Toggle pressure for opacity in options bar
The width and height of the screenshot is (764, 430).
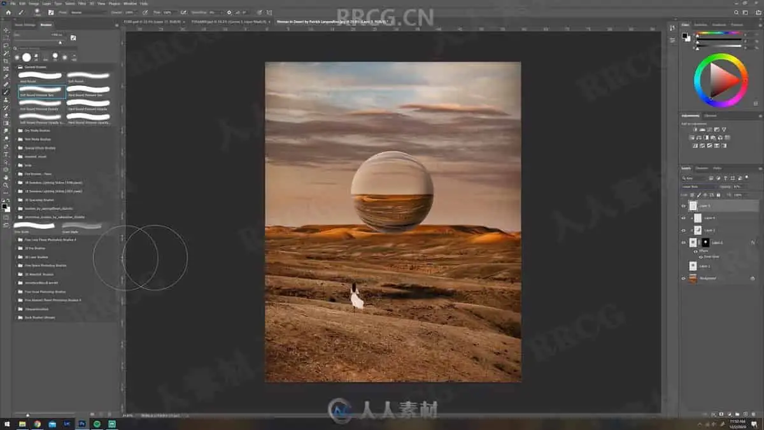coord(145,12)
